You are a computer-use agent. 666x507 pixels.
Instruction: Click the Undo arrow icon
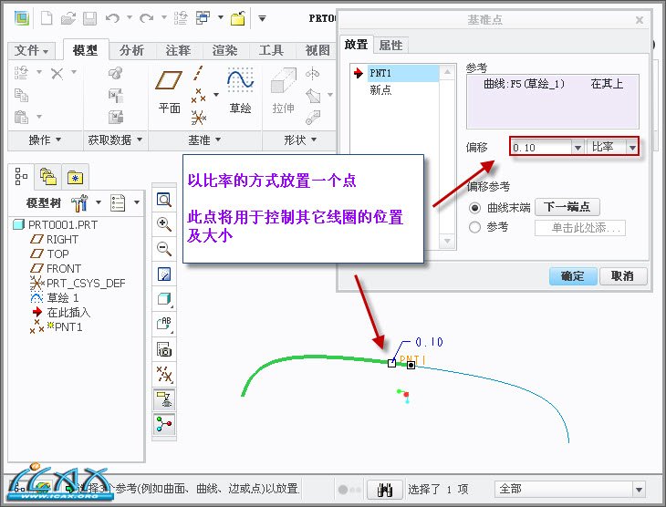coord(112,18)
